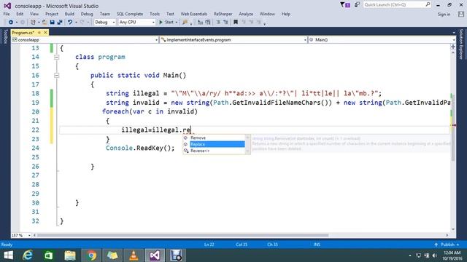This screenshot has width=467, height=262.
Task: Open Google Chrome from the taskbar
Action: (x=91, y=255)
